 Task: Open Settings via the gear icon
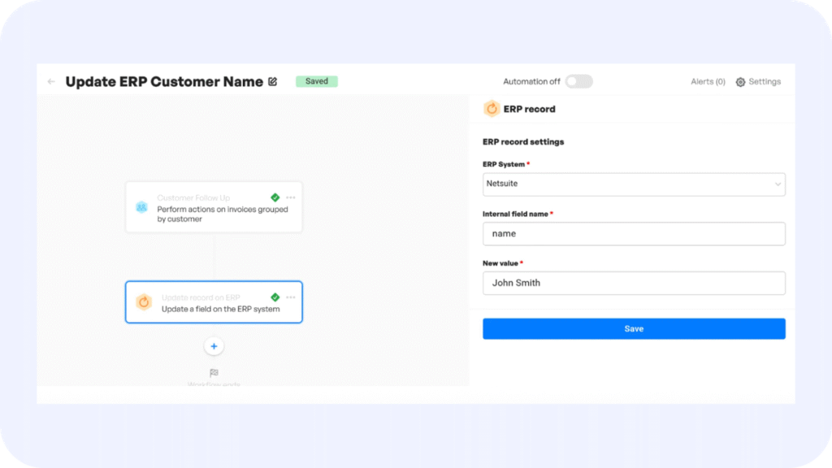pos(740,82)
